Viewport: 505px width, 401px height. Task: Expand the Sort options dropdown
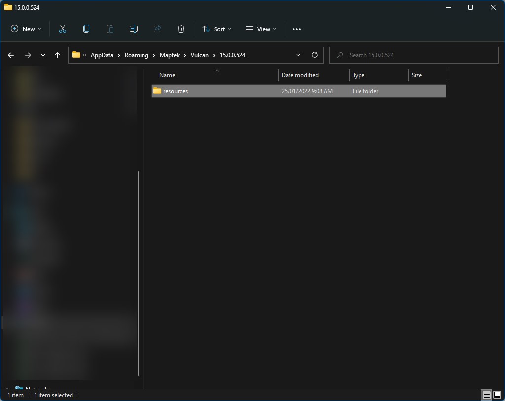pyautogui.click(x=216, y=29)
